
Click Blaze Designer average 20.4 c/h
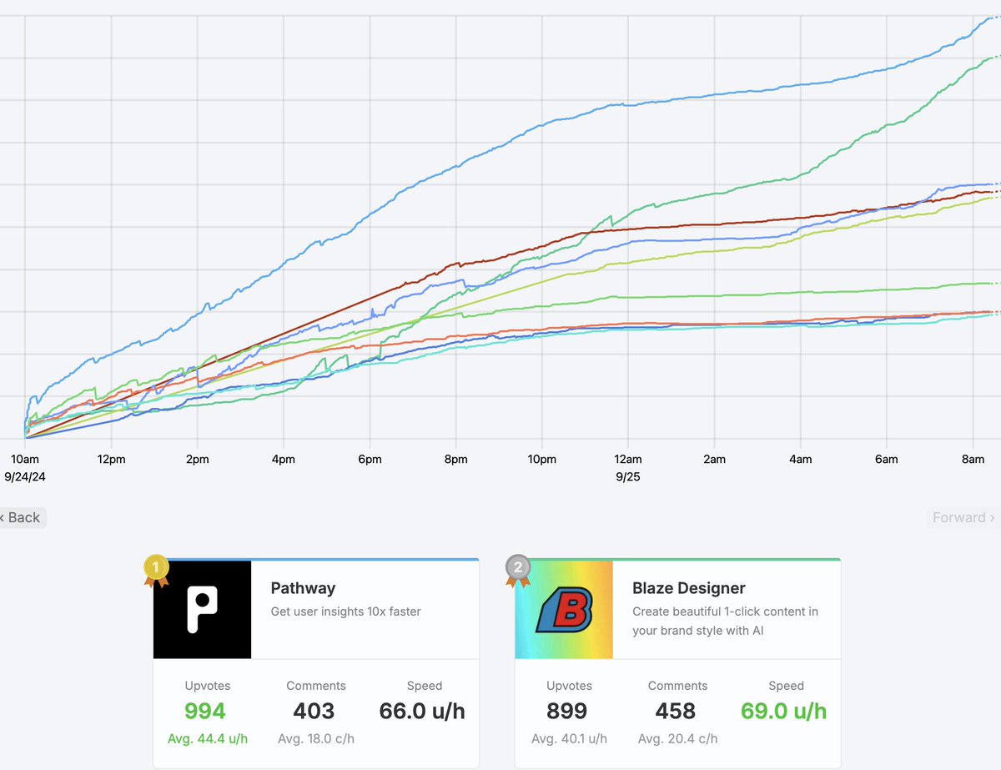(x=678, y=739)
